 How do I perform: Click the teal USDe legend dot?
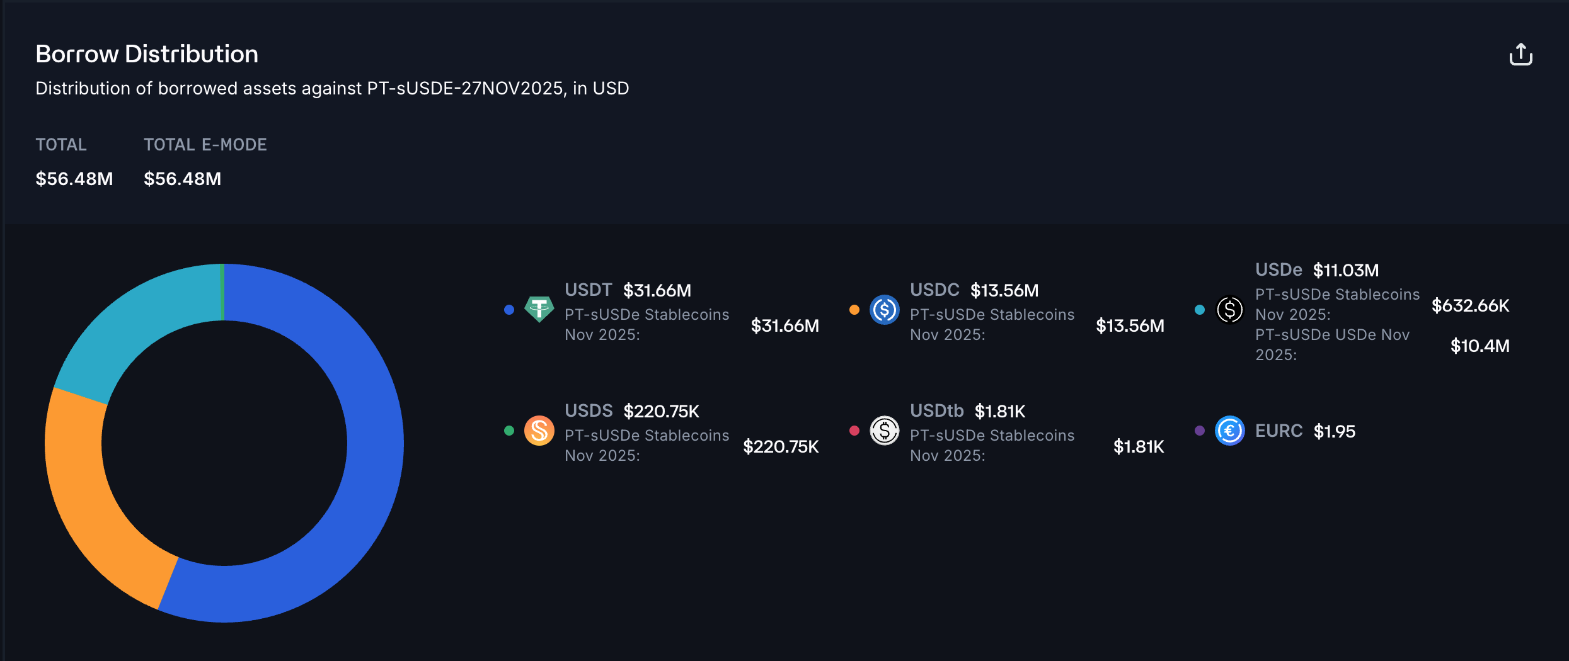click(x=1200, y=309)
